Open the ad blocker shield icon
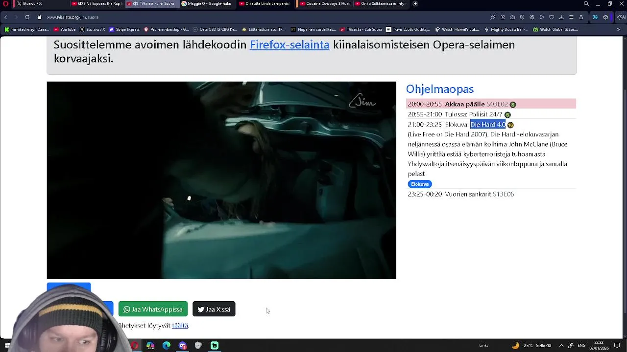The image size is (627, 352). coord(522,17)
